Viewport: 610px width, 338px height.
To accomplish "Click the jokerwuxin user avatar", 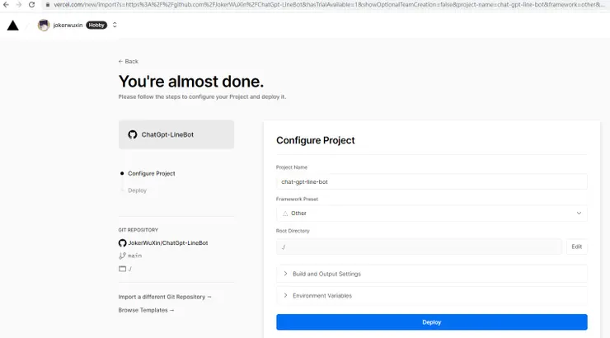I will click(43, 25).
